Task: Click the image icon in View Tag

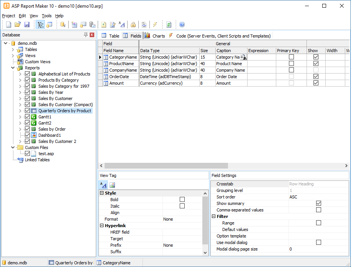Action: [x=112, y=185]
